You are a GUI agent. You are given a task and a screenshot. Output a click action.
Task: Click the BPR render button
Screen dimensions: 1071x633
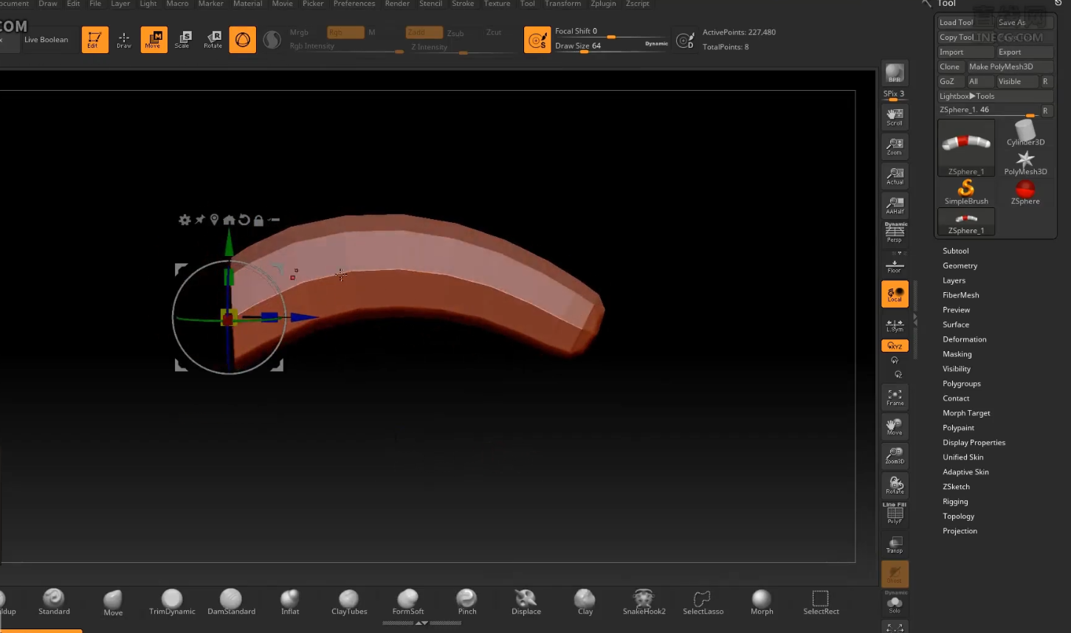895,73
